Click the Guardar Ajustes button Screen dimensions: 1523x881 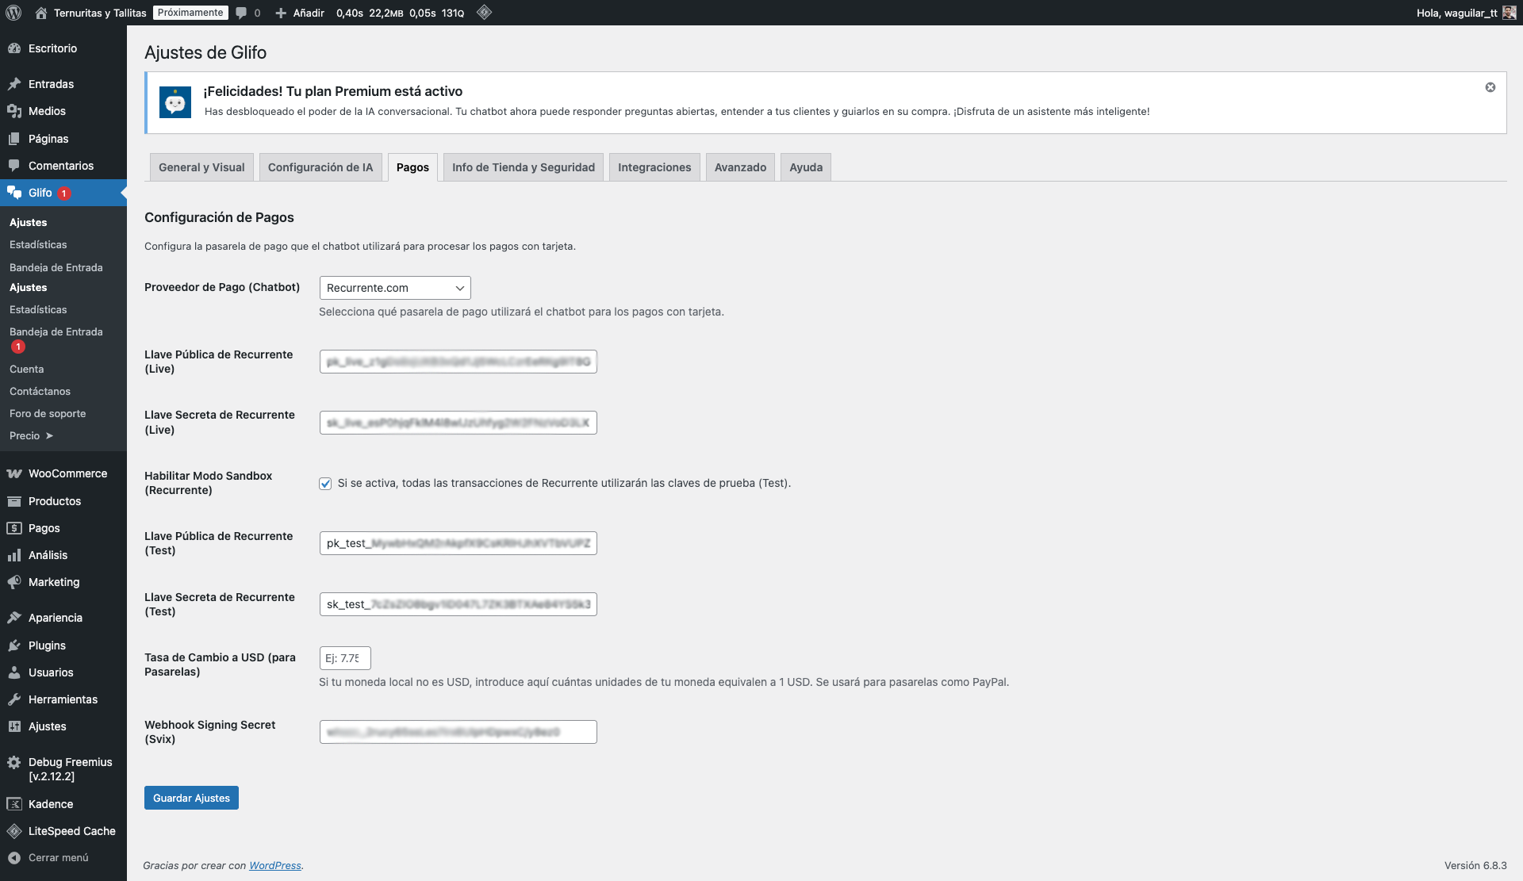[191, 798]
